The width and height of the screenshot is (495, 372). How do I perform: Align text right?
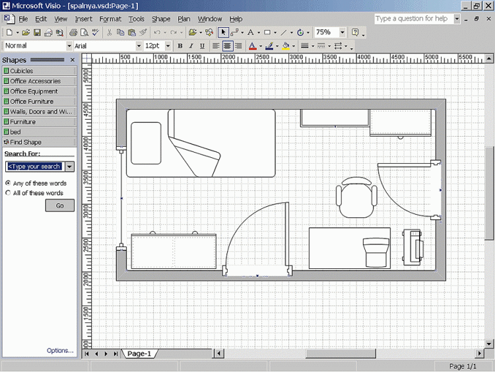pos(238,46)
